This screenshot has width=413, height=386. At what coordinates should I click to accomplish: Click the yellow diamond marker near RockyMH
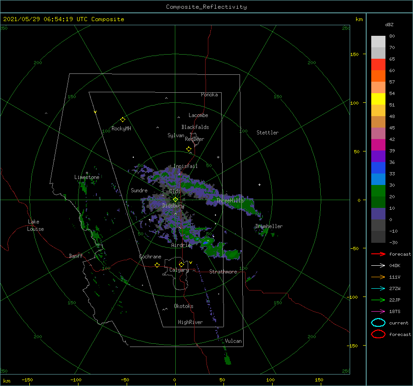pyautogui.click(x=123, y=120)
